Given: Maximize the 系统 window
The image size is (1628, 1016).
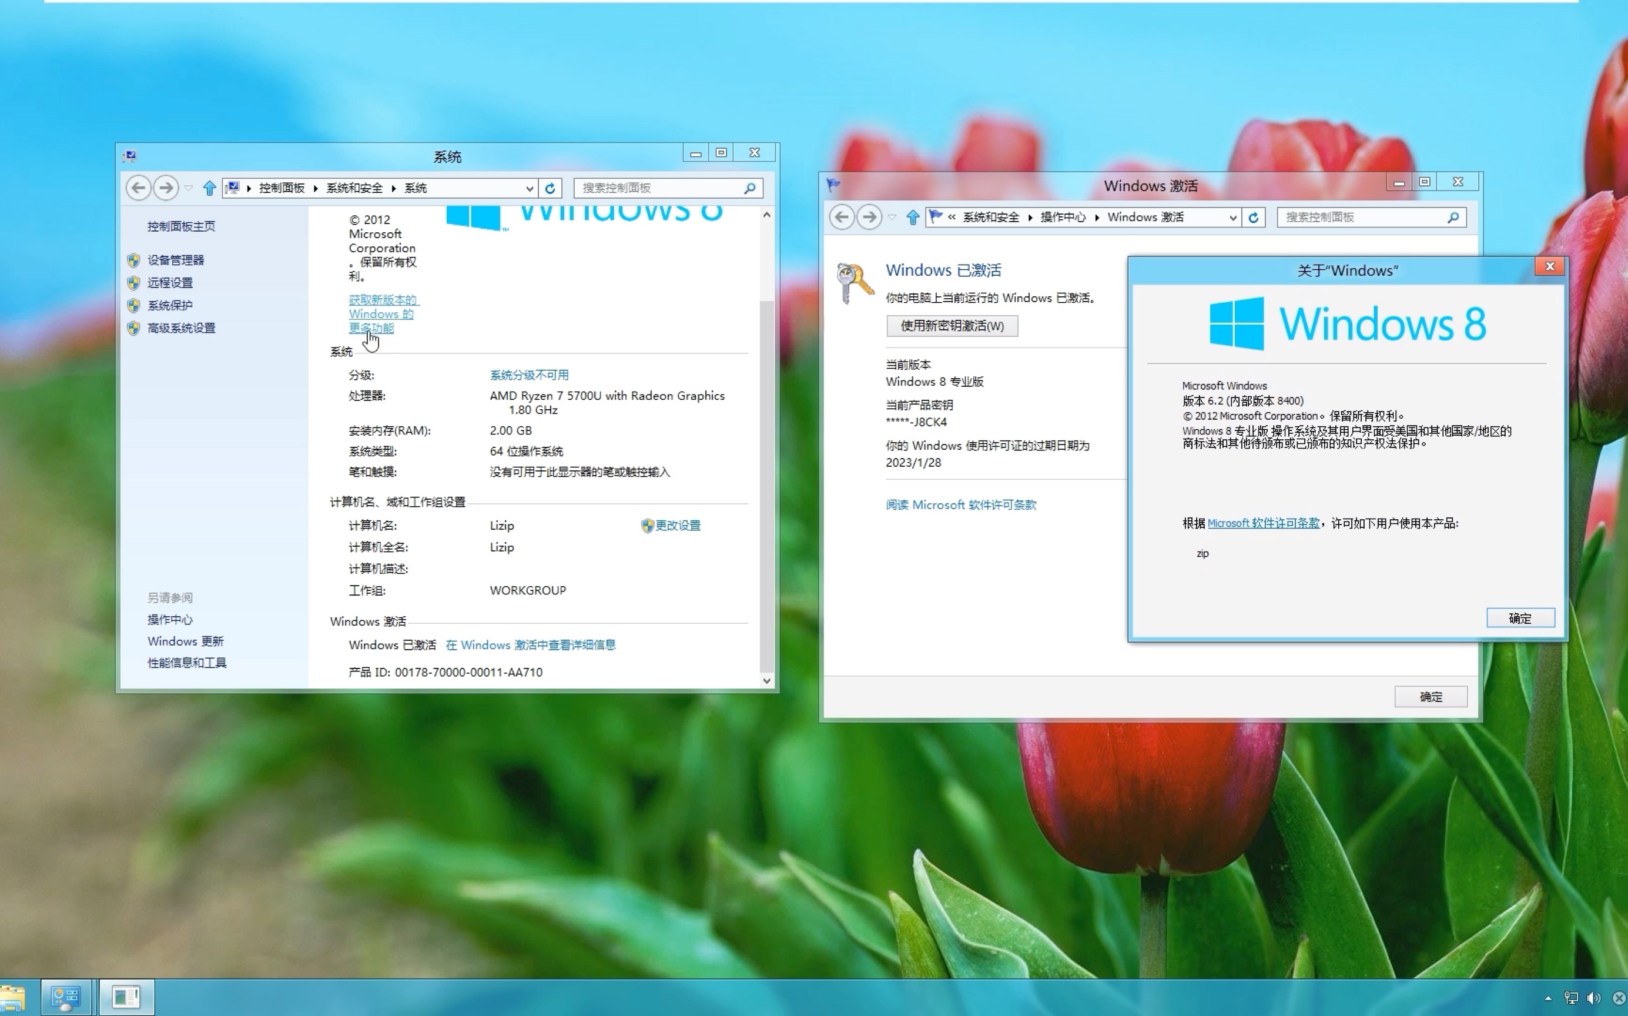Looking at the screenshot, I should point(721,152).
